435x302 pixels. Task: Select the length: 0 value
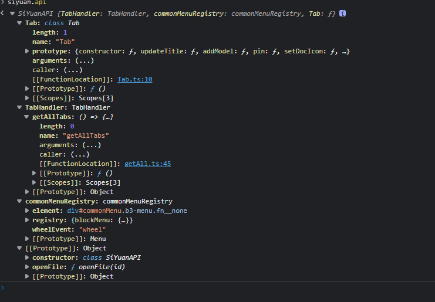click(x=72, y=126)
